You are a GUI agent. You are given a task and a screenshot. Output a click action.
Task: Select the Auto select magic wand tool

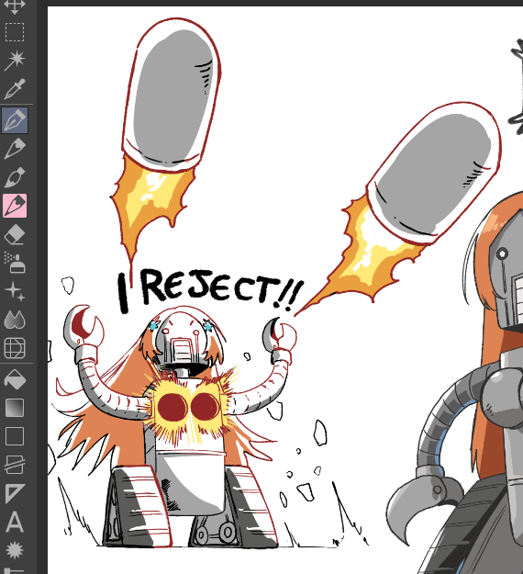tap(15, 61)
